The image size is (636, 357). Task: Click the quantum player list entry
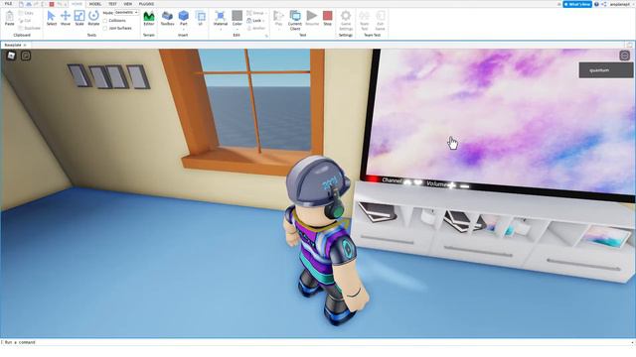tap(605, 70)
